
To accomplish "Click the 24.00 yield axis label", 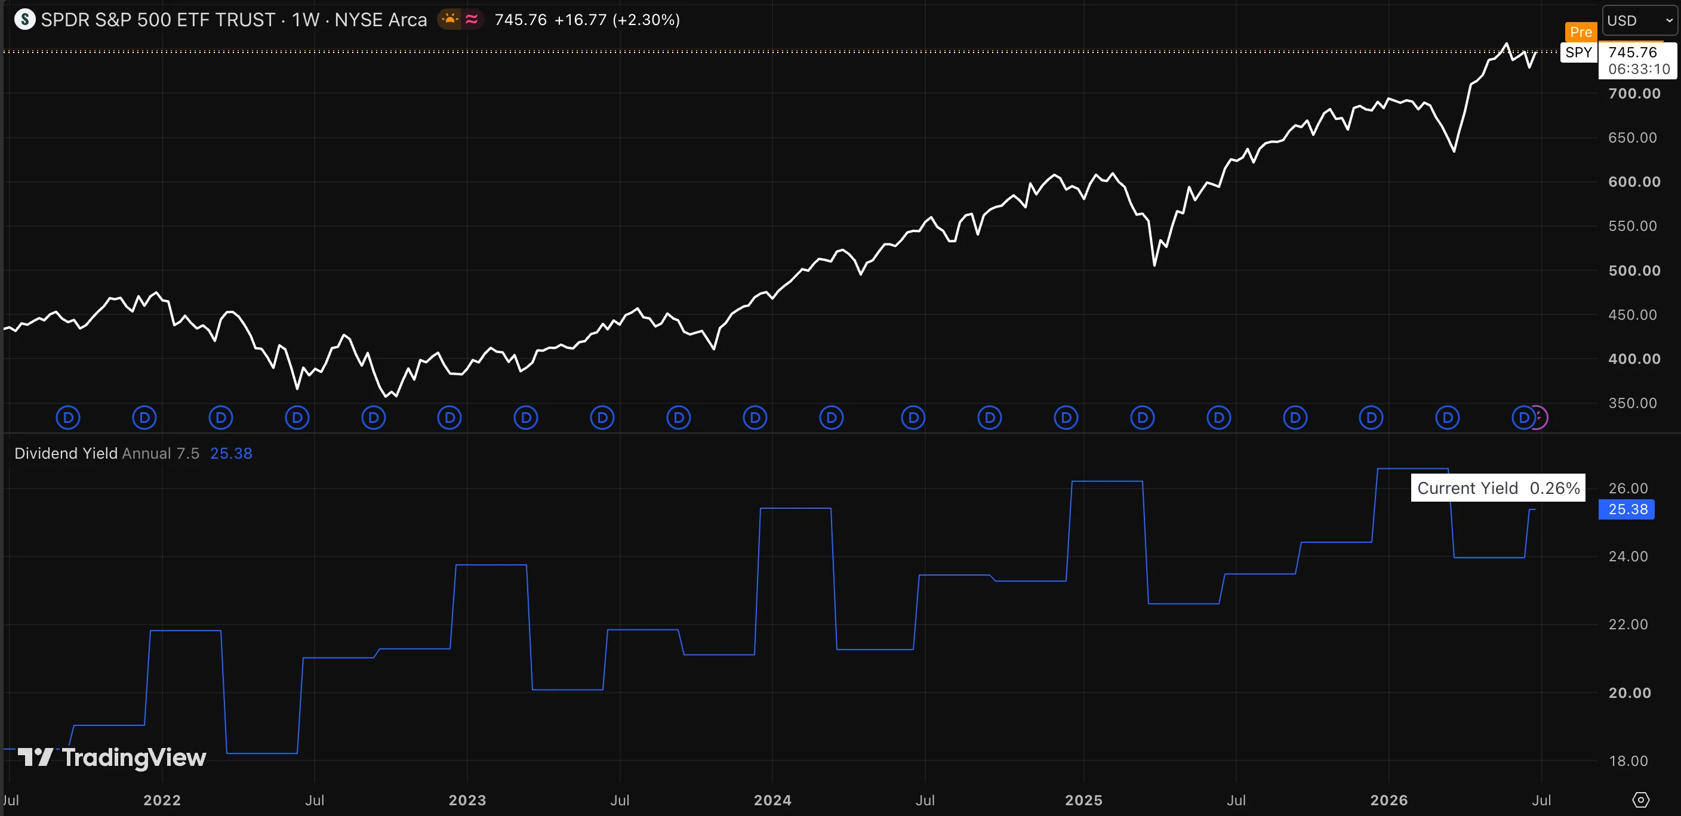I will (x=1628, y=557).
